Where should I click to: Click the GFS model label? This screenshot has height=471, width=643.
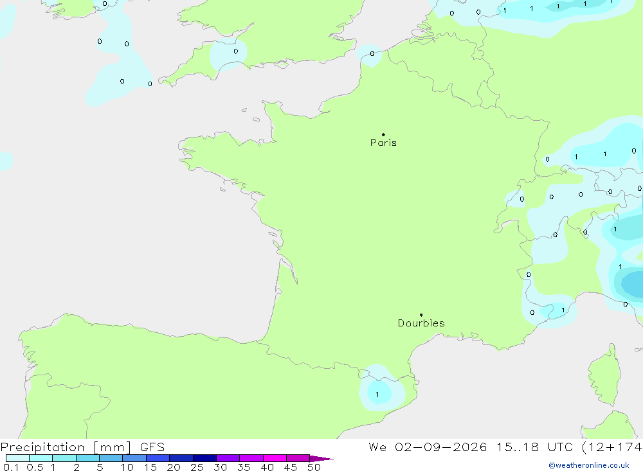pyautogui.click(x=152, y=447)
